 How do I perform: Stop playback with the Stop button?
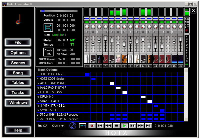point(116,126)
